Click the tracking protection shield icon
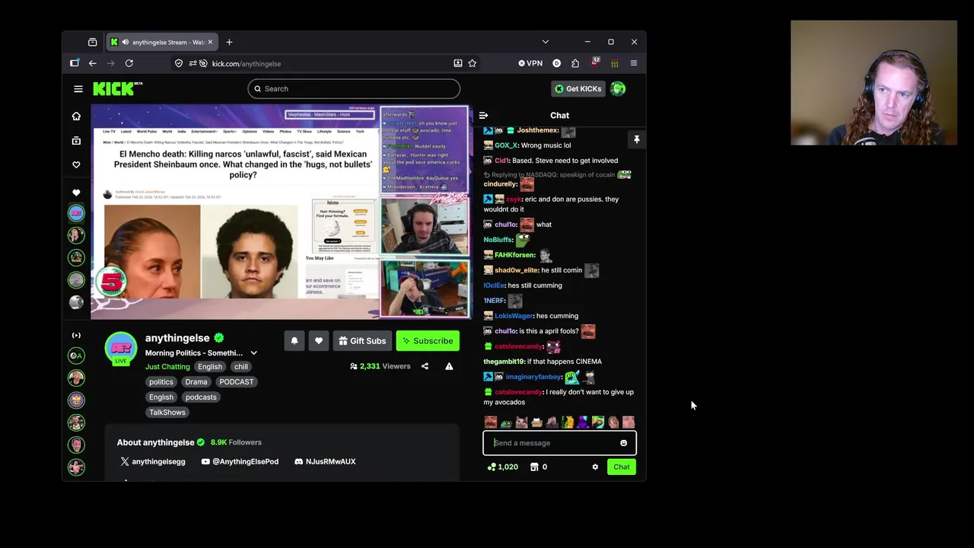 tap(179, 64)
